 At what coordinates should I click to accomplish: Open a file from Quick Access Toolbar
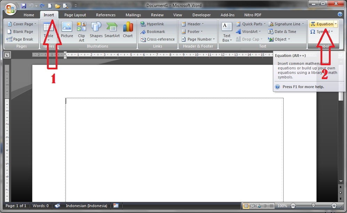(57, 6)
